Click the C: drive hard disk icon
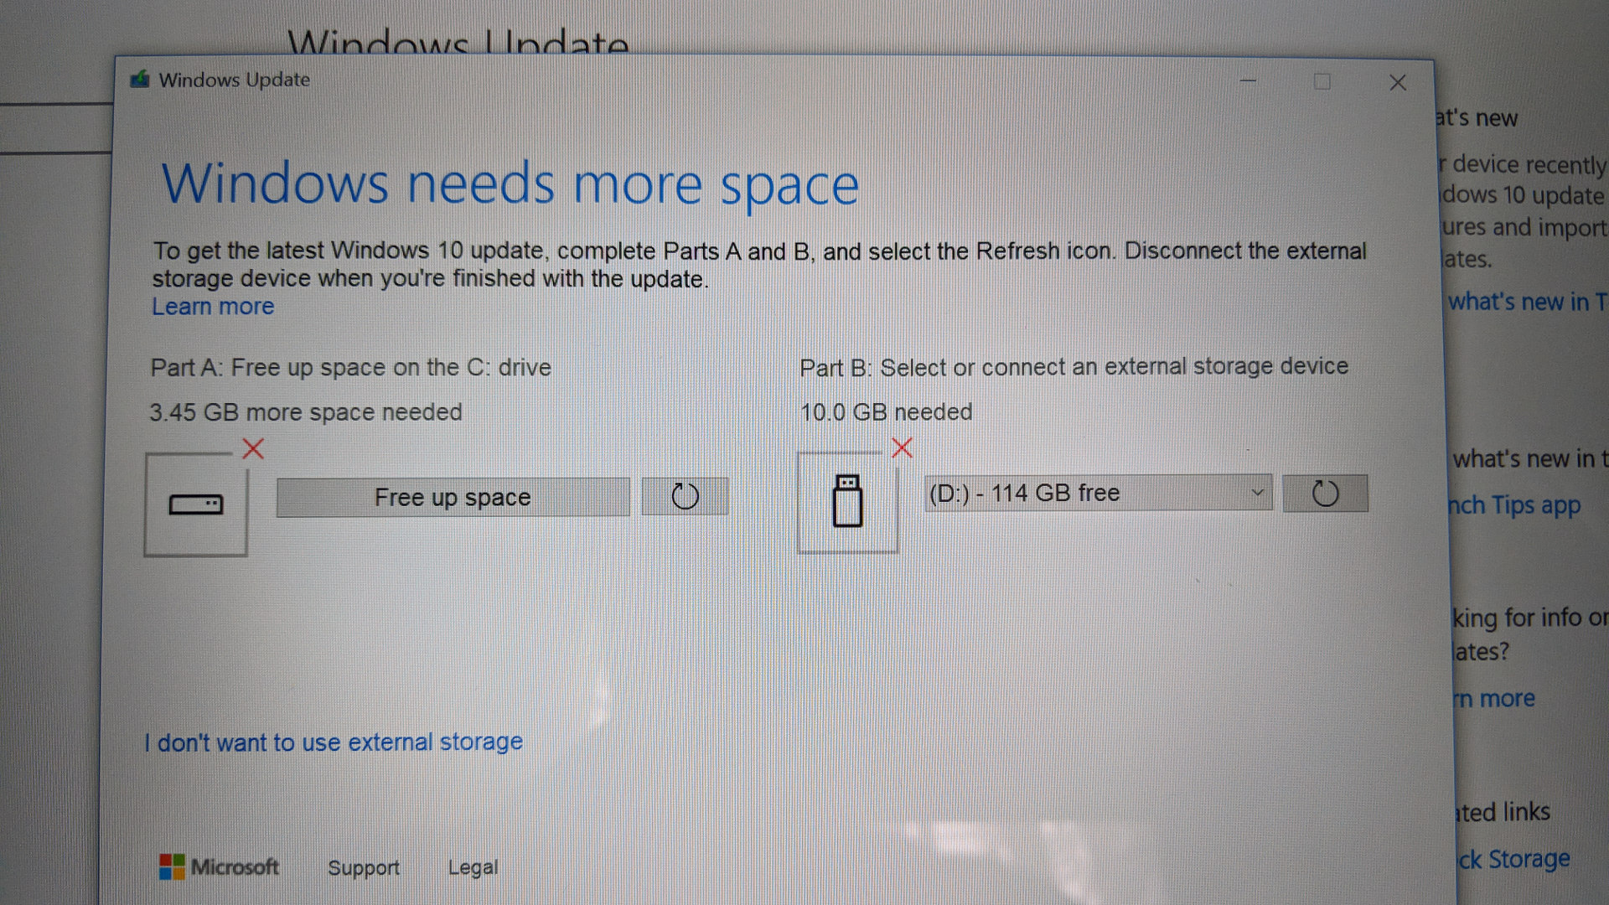This screenshot has height=905, width=1609. tap(196, 504)
